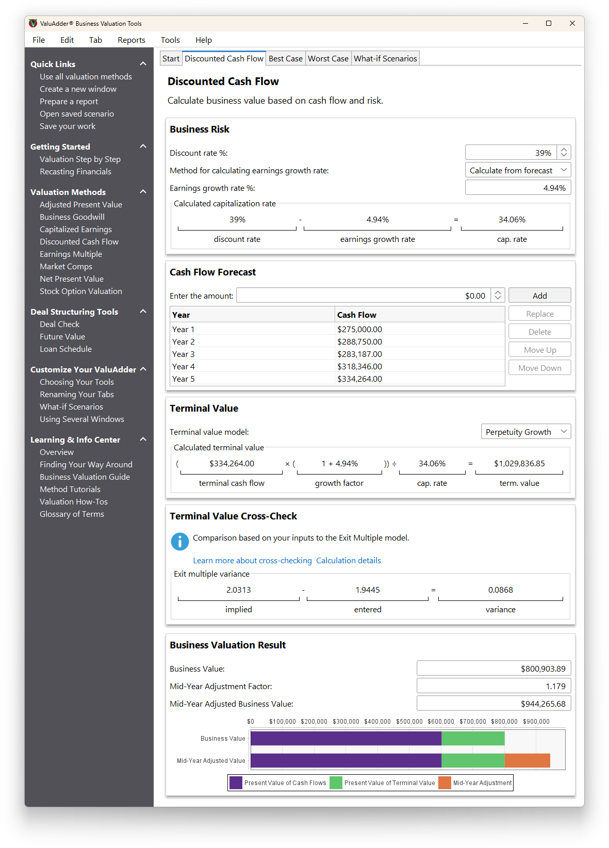Open the earnings growth rate method dropdown
The height and width of the screenshot is (848, 609).
pyautogui.click(x=518, y=170)
